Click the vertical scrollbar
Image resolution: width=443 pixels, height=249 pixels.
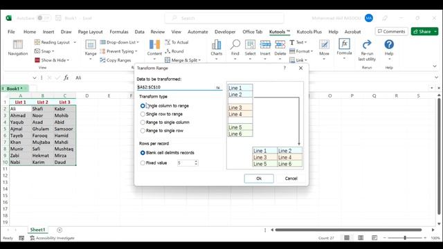pos(439,156)
